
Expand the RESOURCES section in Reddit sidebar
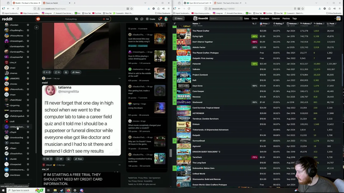click(x=17, y=184)
